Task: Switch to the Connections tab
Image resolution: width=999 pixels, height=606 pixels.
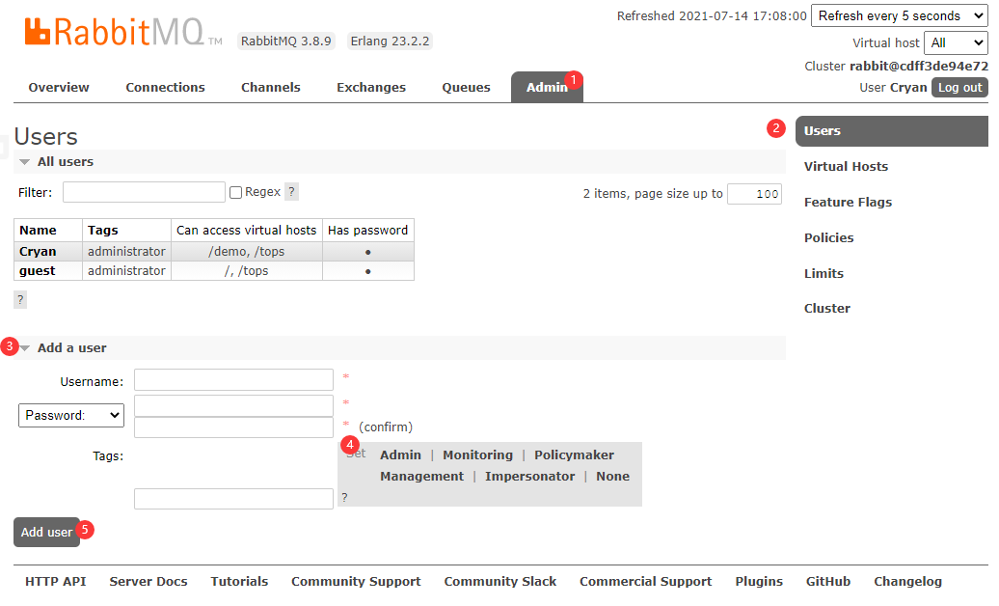Action: [x=165, y=88]
